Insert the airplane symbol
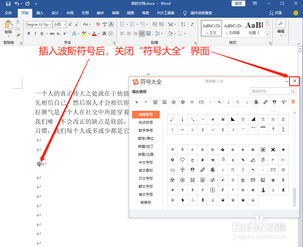This screenshot has width=303, height=247. (263, 180)
